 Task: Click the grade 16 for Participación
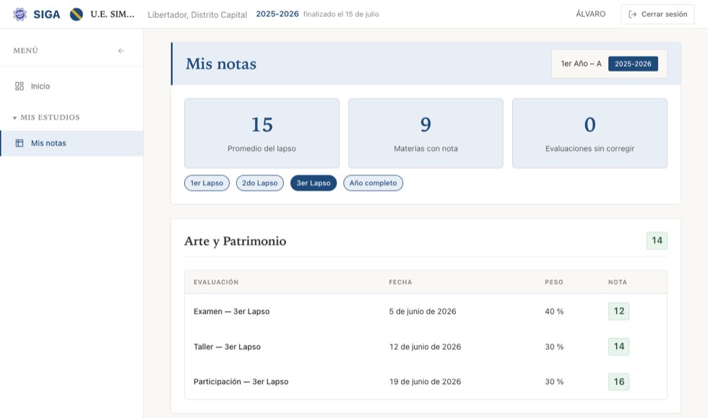pyautogui.click(x=618, y=382)
